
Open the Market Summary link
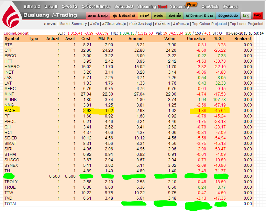tap(73, 24)
